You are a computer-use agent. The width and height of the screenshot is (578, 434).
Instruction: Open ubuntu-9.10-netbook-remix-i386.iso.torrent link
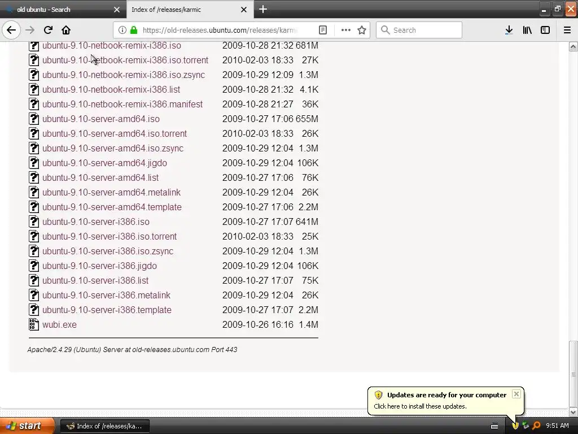click(125, 60)
